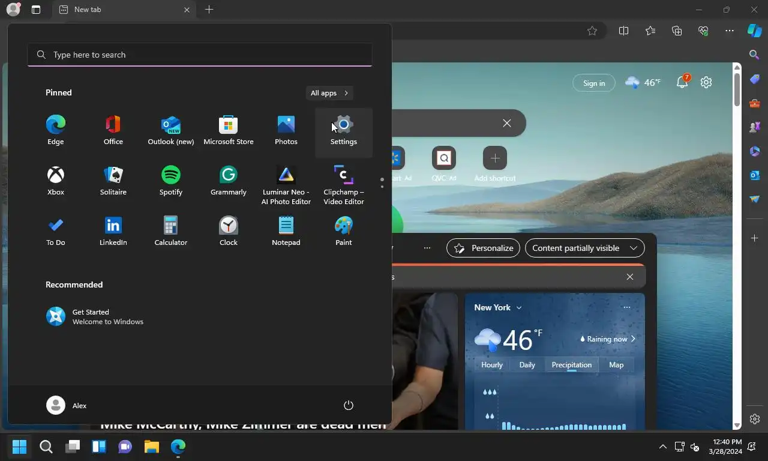The image size is (768, 461).
Task: Add this page to favorites
Action: click(x=592, y=31)
